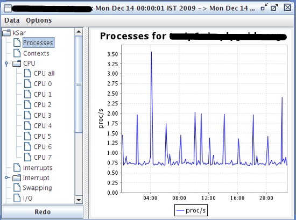Open the I/O page icon
The height and width of the screenshot is (220, 296).
(17, 198)
